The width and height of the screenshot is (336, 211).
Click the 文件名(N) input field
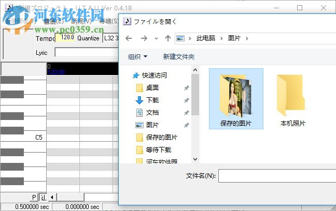click(x=277, y=176)
